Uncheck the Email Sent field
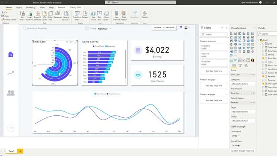 coord(263,58)
